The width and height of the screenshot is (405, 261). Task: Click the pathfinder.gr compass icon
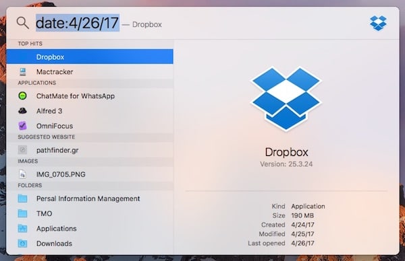click(22, 150)
